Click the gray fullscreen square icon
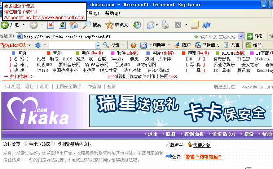Viewport: 273px width, 169px height. click(x=178, y=25)
